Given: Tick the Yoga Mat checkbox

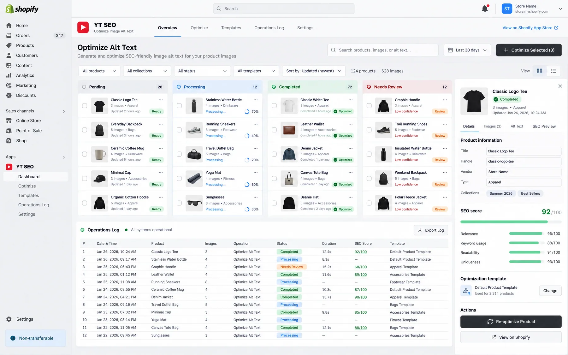Looking at the screenshot, I should [179, 179].
